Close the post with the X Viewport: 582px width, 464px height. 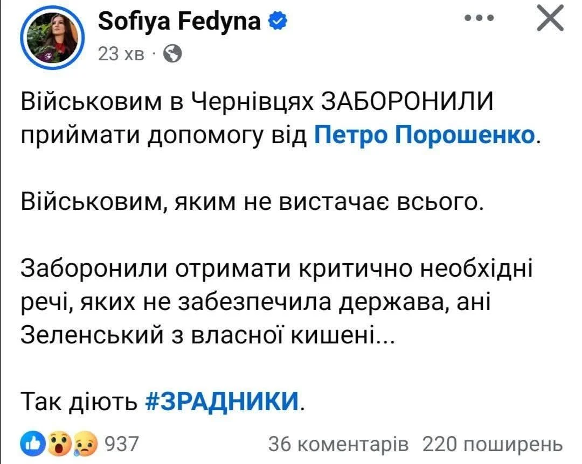[550, 18]
